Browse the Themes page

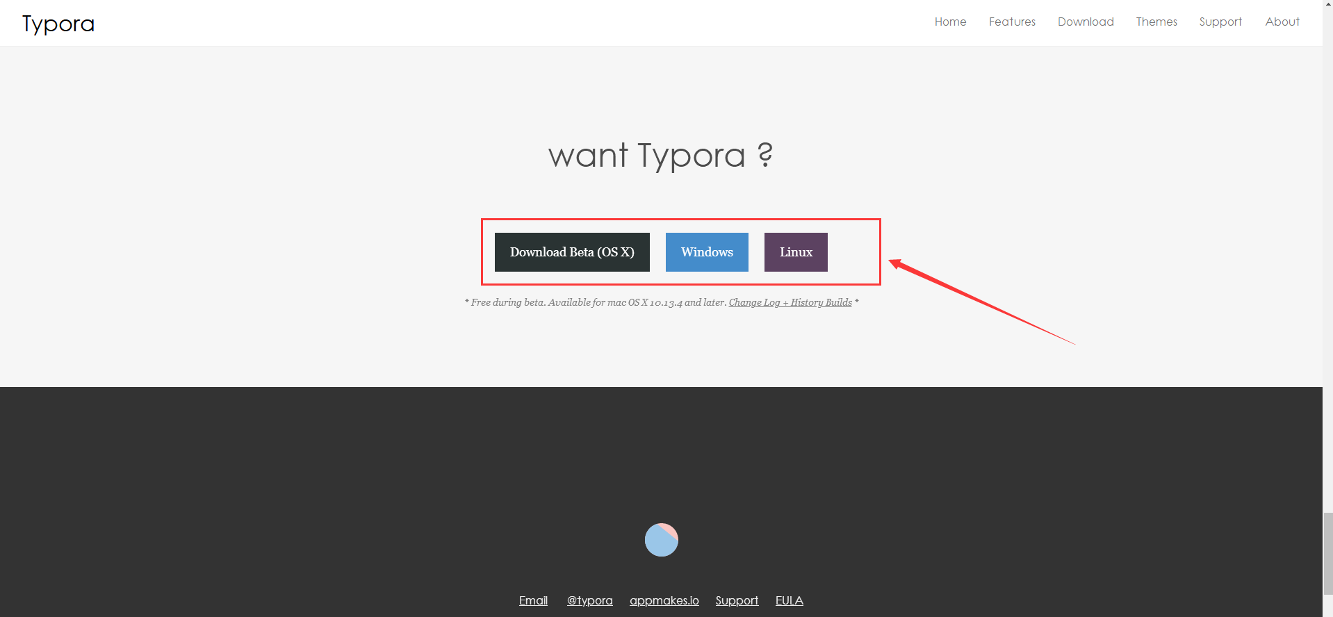(x=1156, y=22)
